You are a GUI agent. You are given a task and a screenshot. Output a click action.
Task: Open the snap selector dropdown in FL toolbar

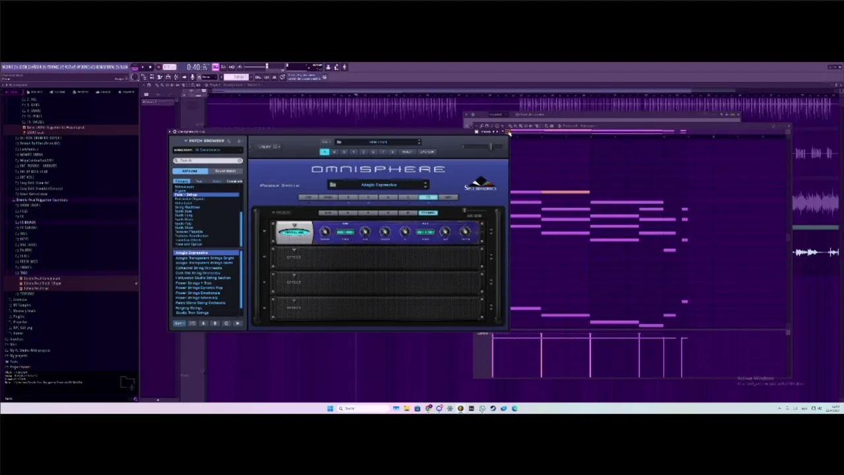coord(208,77)
